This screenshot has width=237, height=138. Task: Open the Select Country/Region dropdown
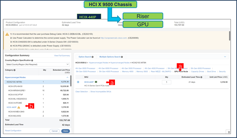[x=37, y=64]
